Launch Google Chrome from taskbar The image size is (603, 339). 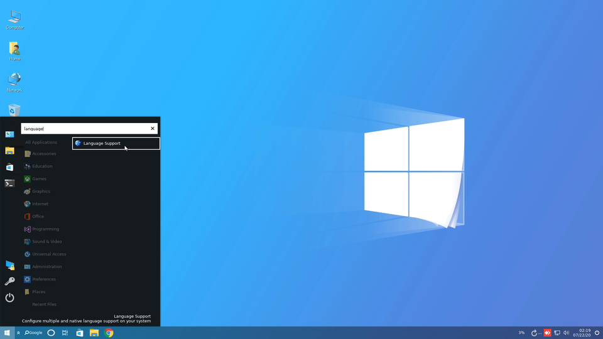[109, 333]
